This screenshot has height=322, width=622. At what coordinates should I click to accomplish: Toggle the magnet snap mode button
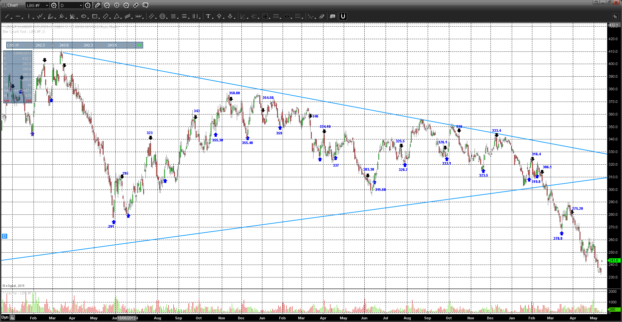[x=343, y=16]
